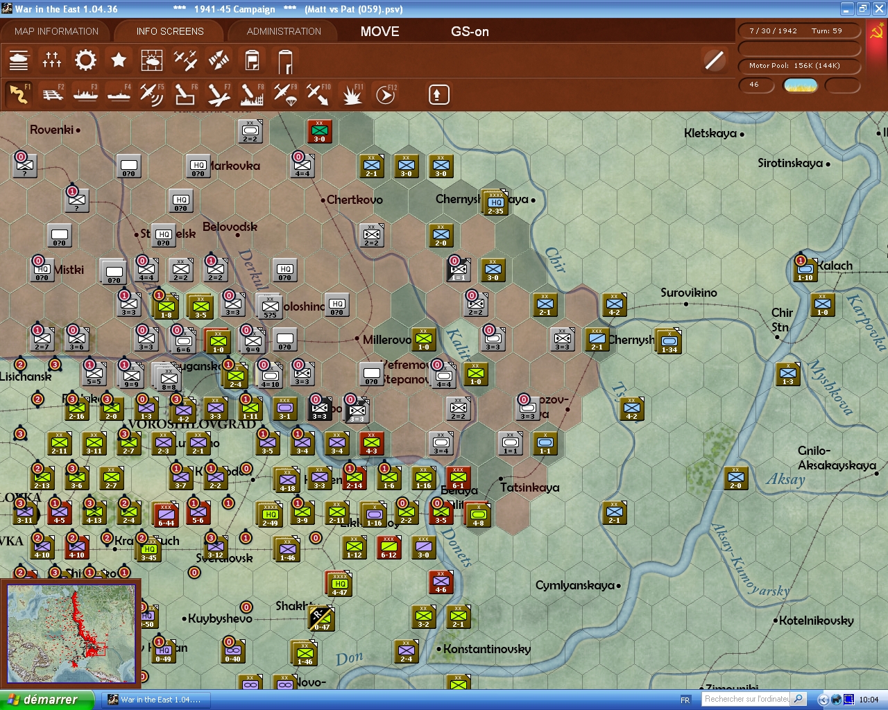888x710 pixels.
Task: Select the F7 bomb airfield icon
Action: tap(219, 94)
